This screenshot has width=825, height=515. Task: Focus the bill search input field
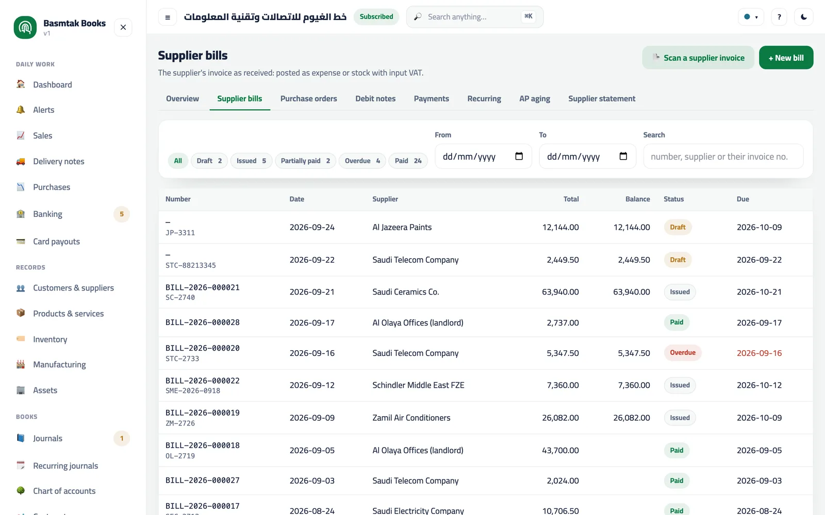pos(723,156)
